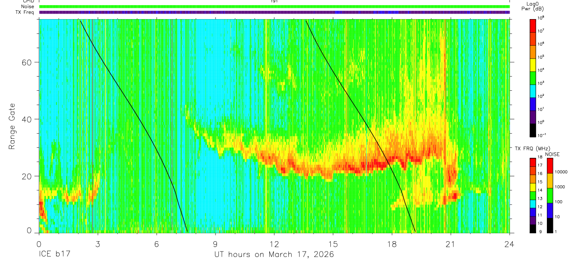This screenshot has height=264, width=573.
Task: Select the green 13–14 MHz TX FRQ swatch
Action: tap(533, 195)
